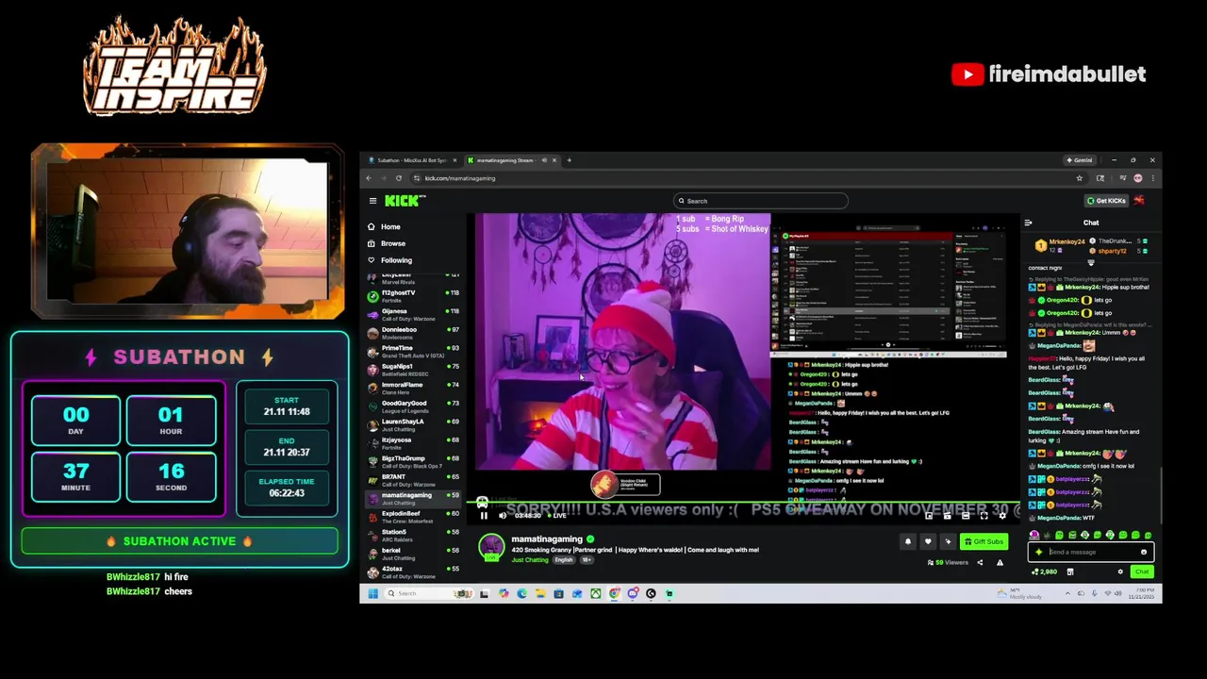Open the channel points shop icon
1207x679 pixels.
coord(1069,571)
